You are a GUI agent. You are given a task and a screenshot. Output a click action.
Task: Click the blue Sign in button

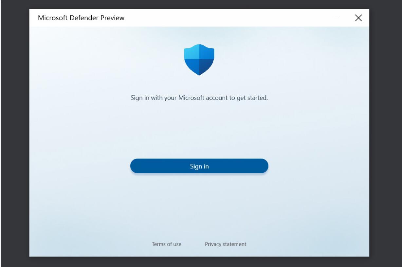pyautogui.click(x=199, y=166)
